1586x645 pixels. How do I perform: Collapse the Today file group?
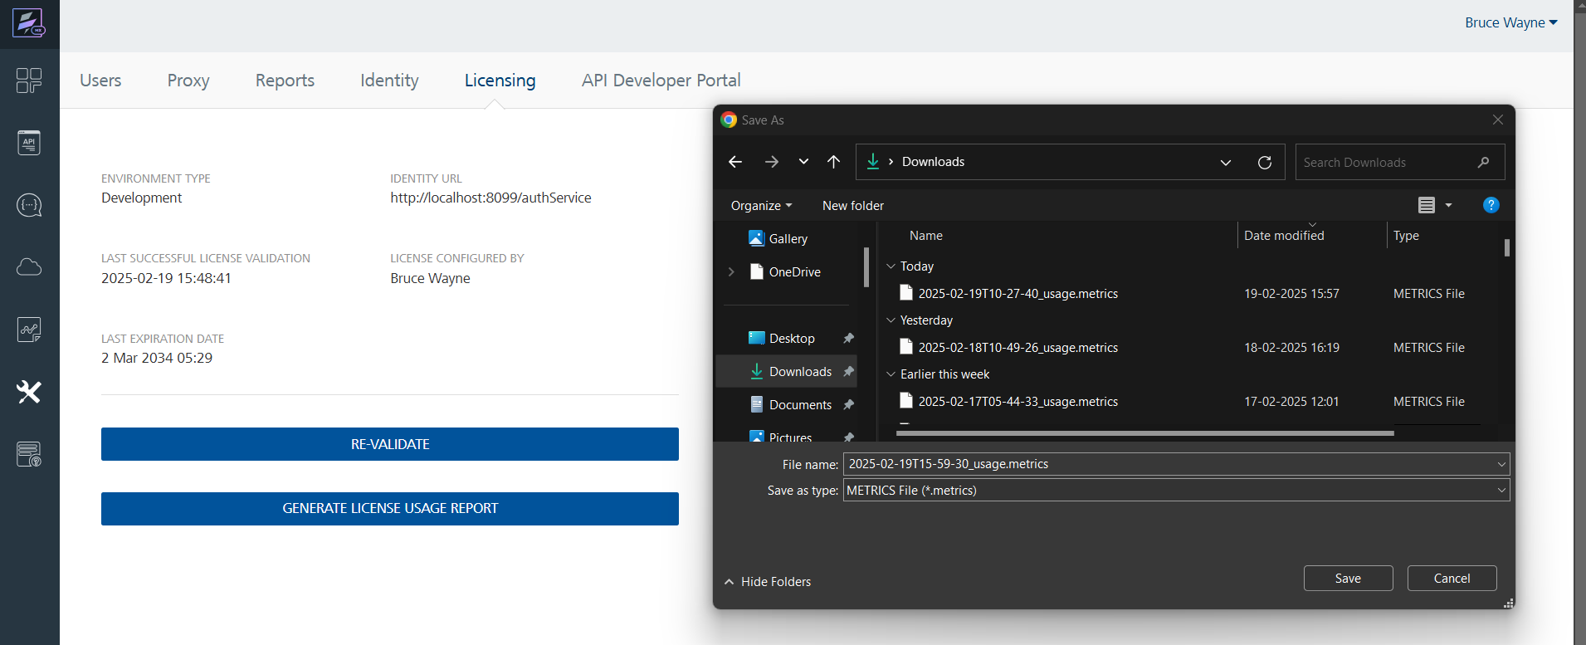(x=891, y=266)
